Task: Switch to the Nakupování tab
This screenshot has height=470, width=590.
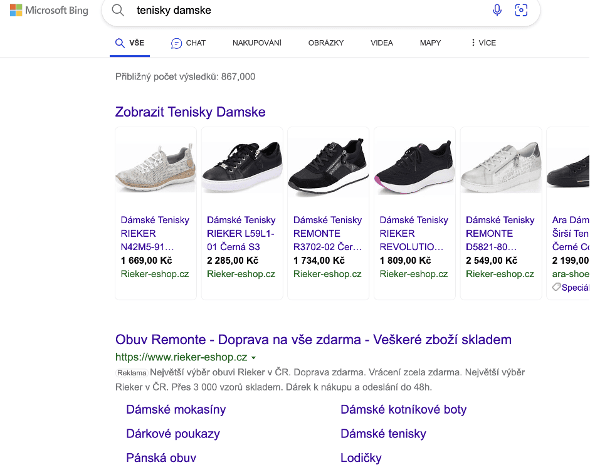Action: click(256, 43)
